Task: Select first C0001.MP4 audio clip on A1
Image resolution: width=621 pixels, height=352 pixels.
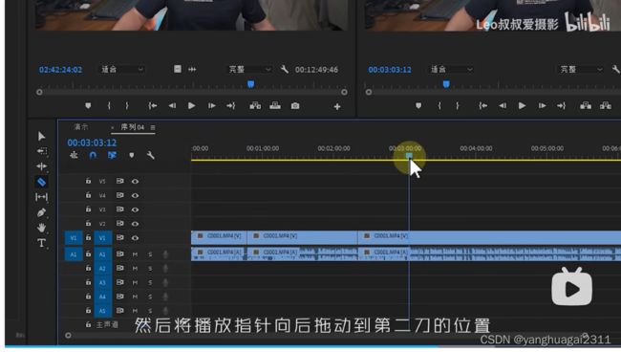Action: click(x=219, y=254)
